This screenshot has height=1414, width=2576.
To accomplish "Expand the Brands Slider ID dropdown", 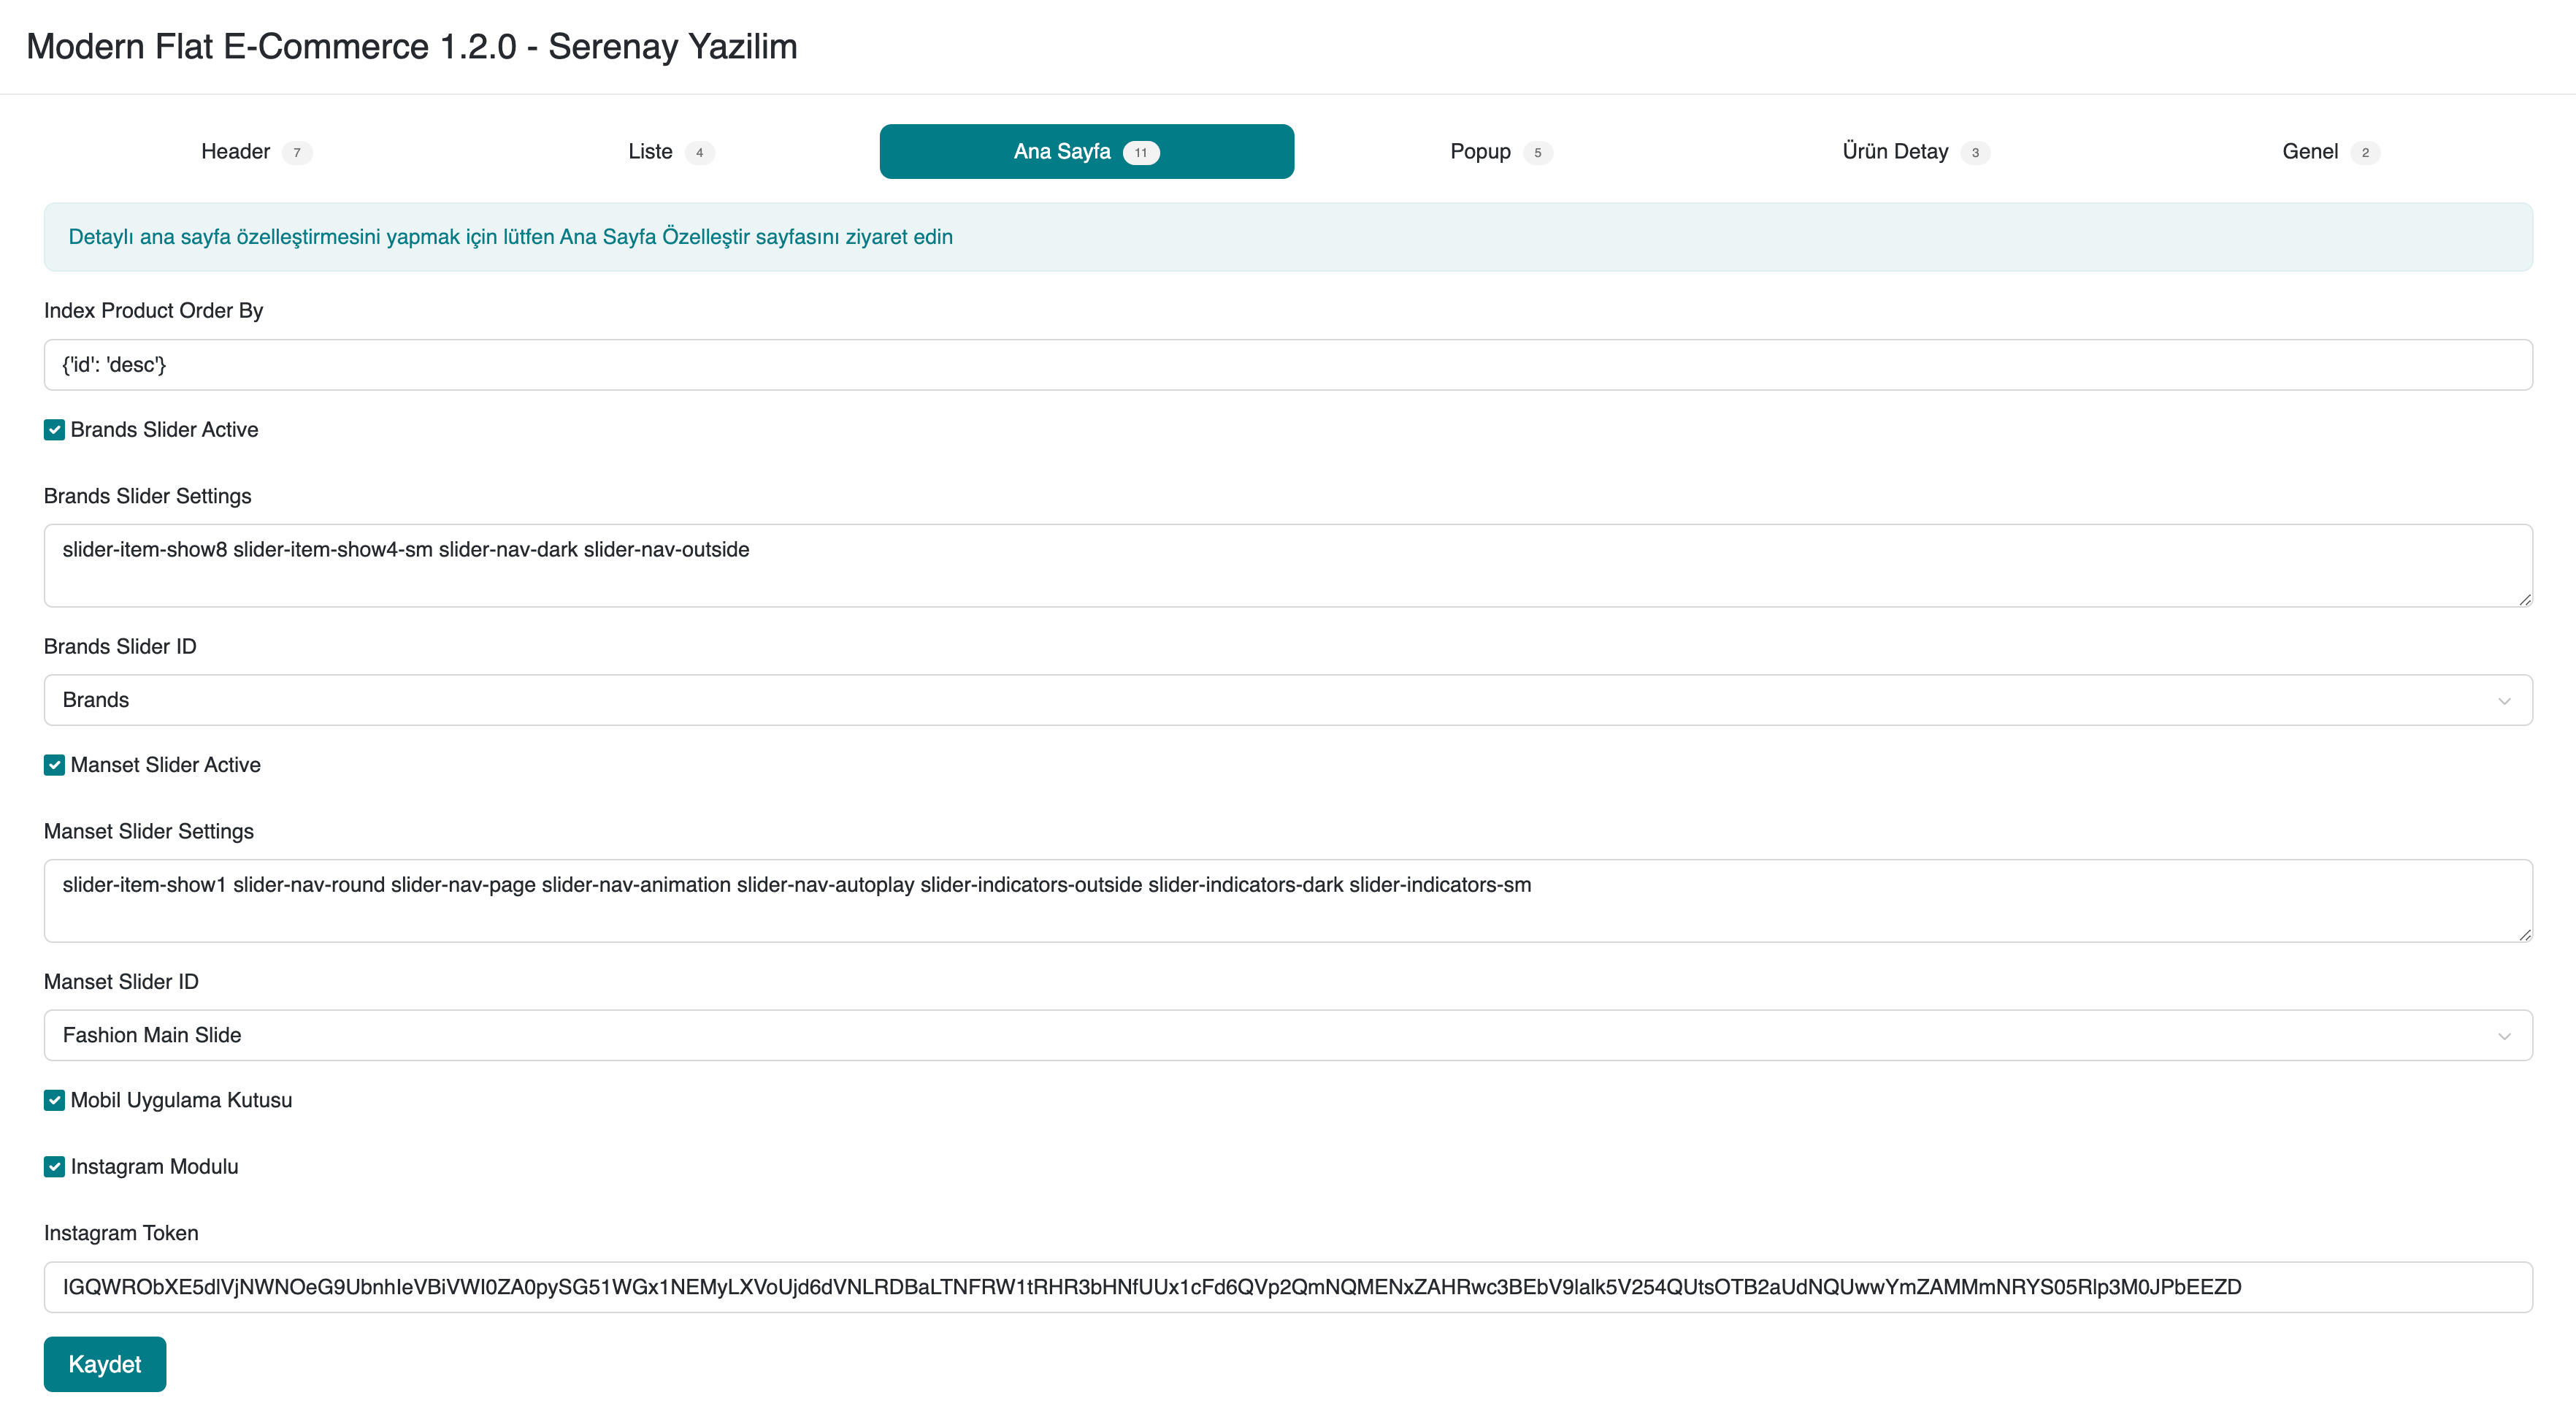I will (1287, 700).
